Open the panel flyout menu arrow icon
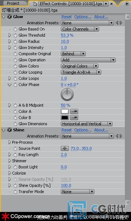The image size is (131, 221). [127, 4]
